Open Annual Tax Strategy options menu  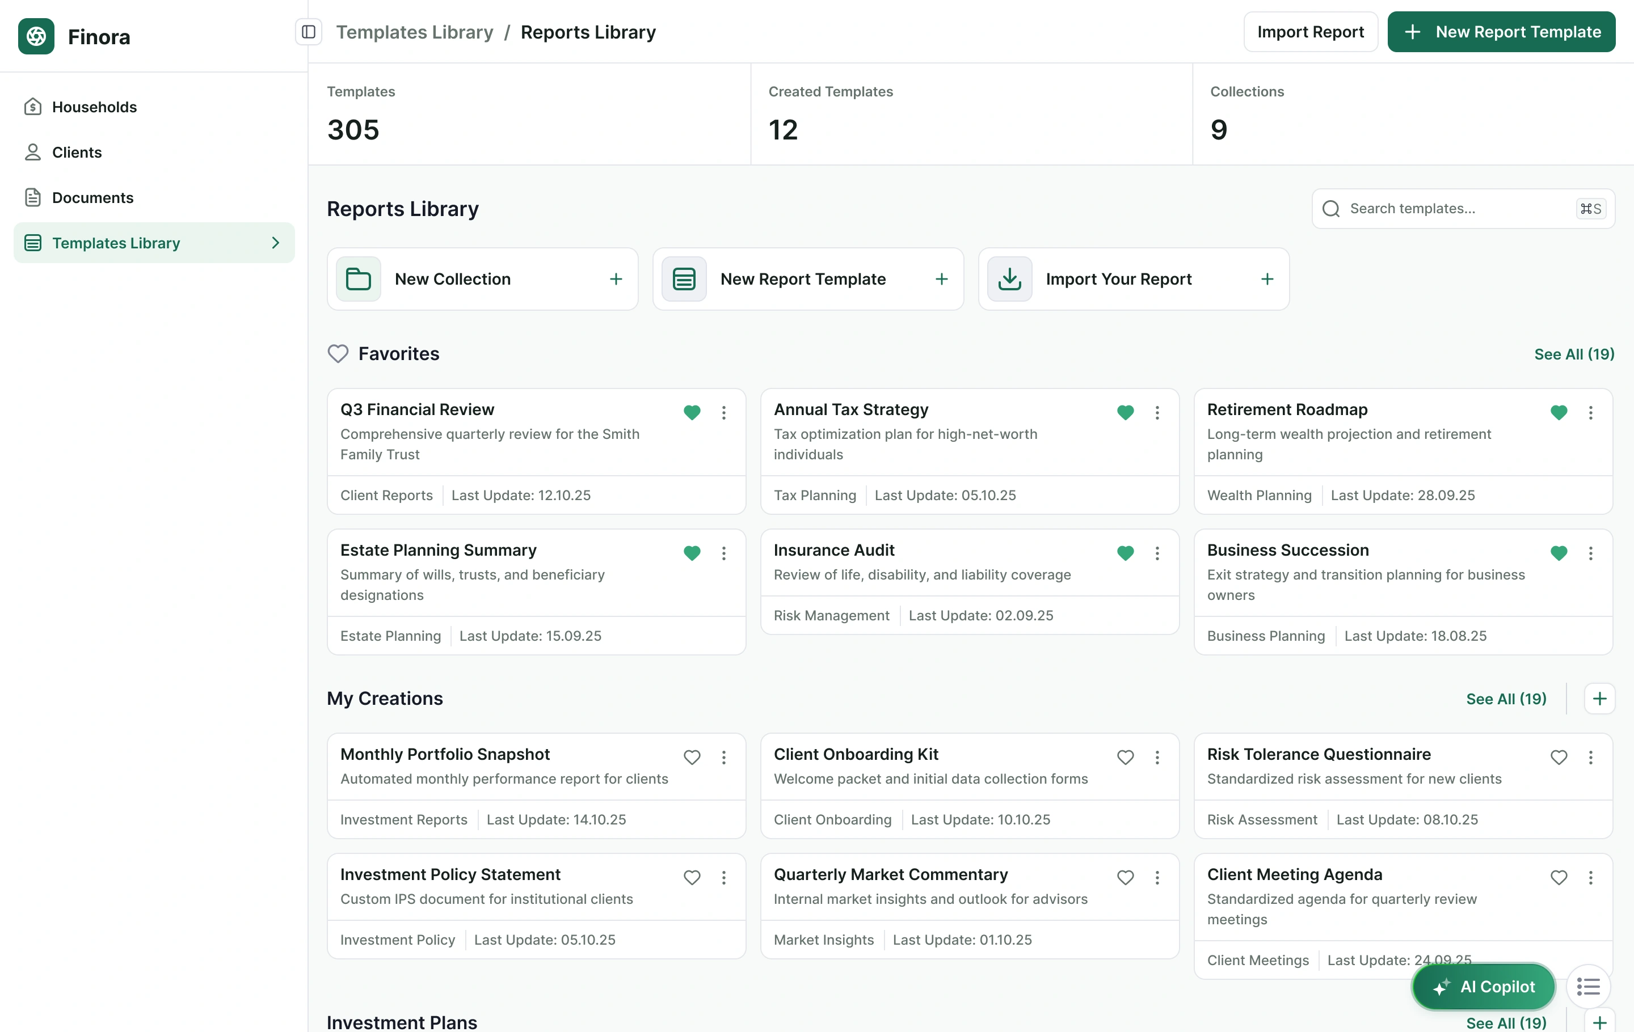click(x=1157, y=412)
